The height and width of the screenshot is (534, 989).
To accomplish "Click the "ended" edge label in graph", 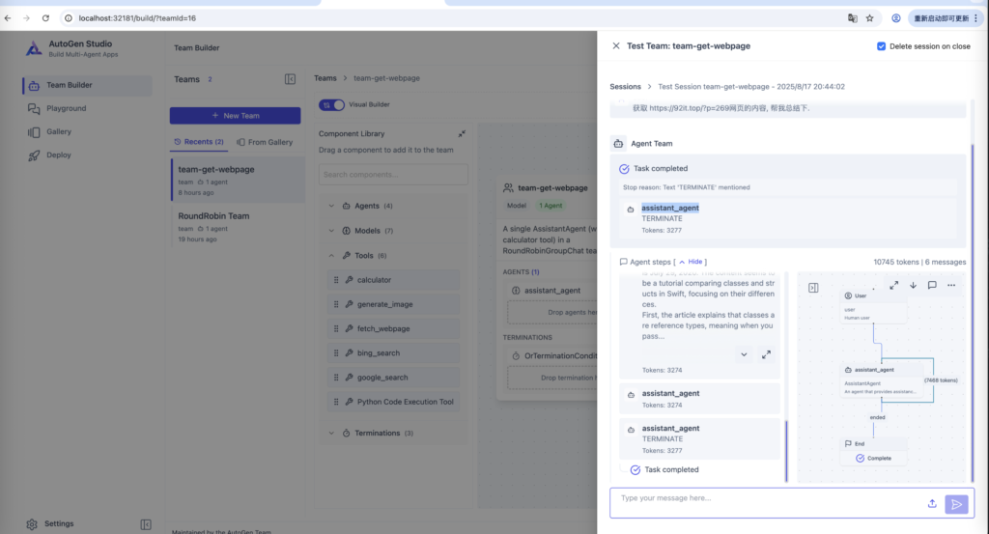I will (877, 417).
